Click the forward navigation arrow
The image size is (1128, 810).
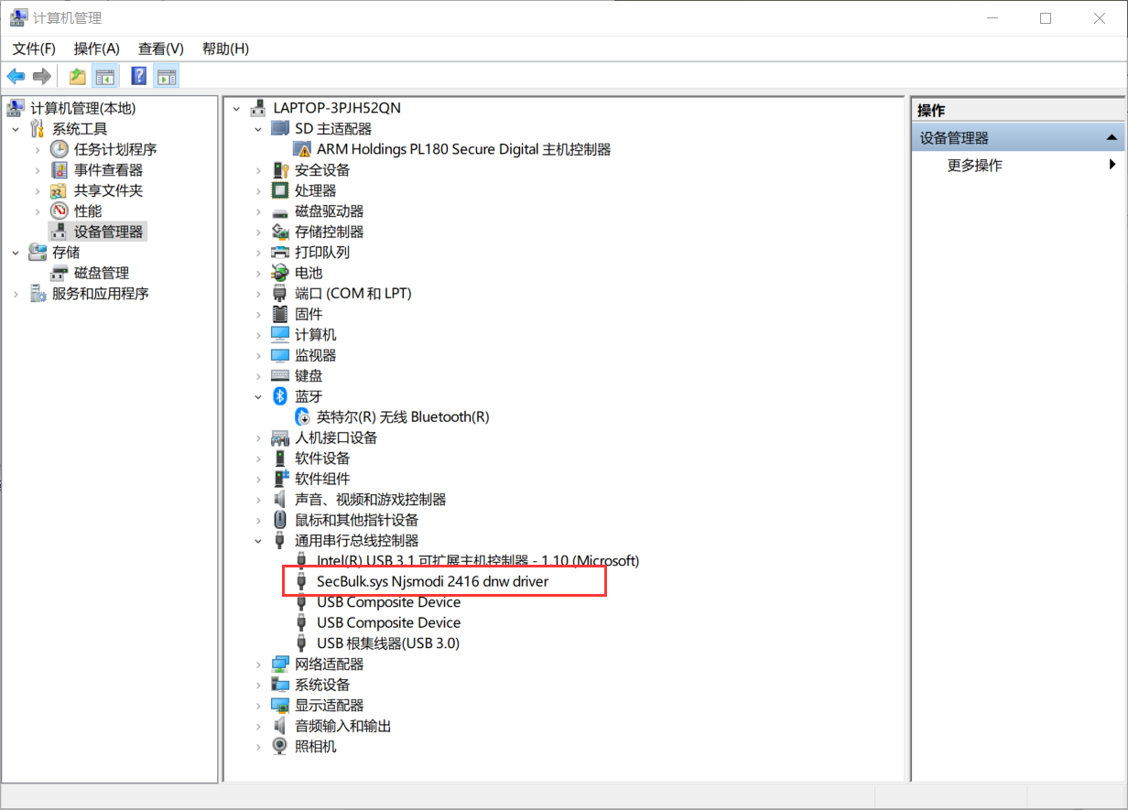click(x=41, y=76)
